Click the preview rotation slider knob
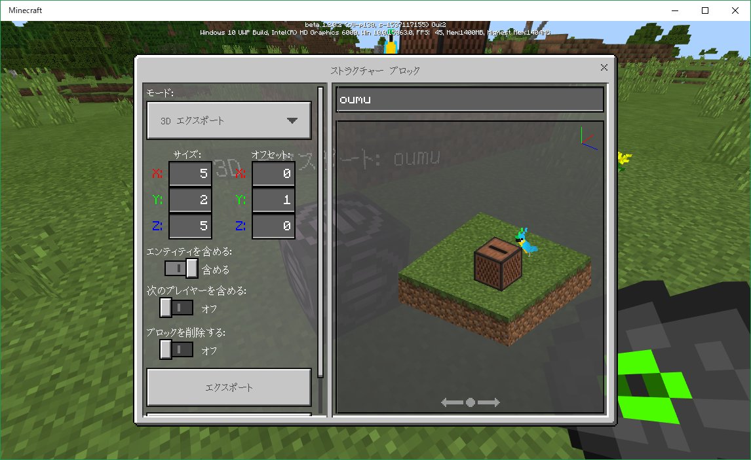Image resolution: width=751 pixels, height=460 pixels. coord(471,402)
